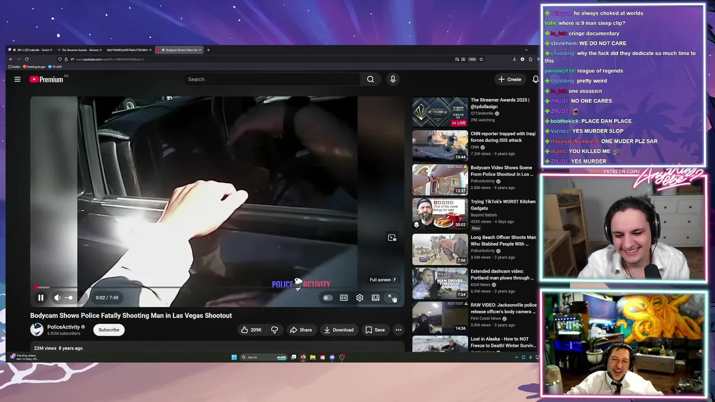Open Trying TikTok's WORST Kitchen Gadgets thumbnail
Screen dimensions: 715x402
tap(440, 213)
